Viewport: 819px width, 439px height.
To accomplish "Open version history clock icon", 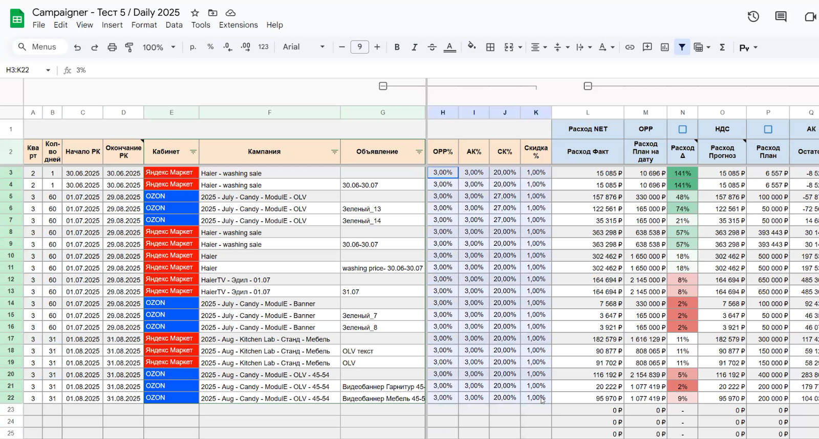I will [753, 17].
